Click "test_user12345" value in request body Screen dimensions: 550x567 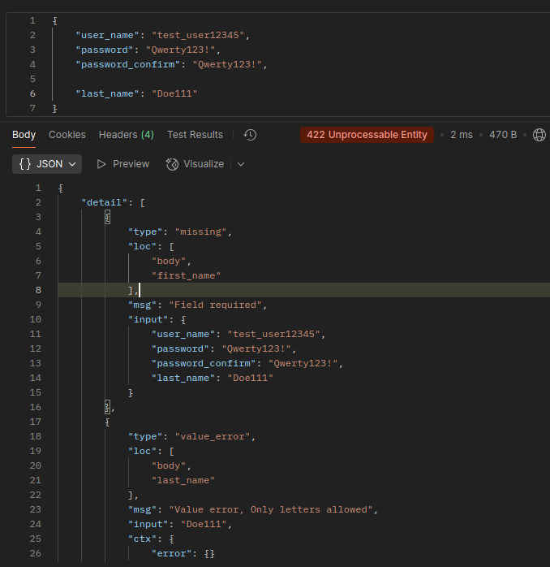(198, 35)
